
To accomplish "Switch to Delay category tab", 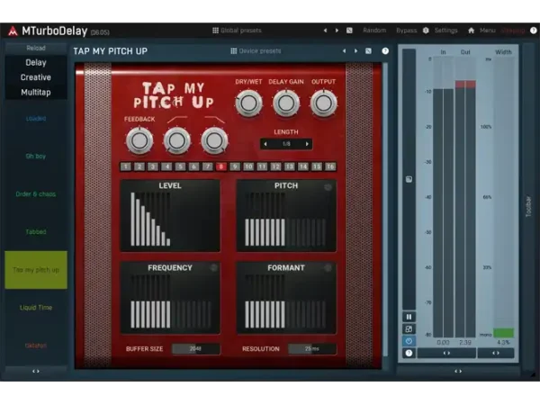I will tap(36, 63).
